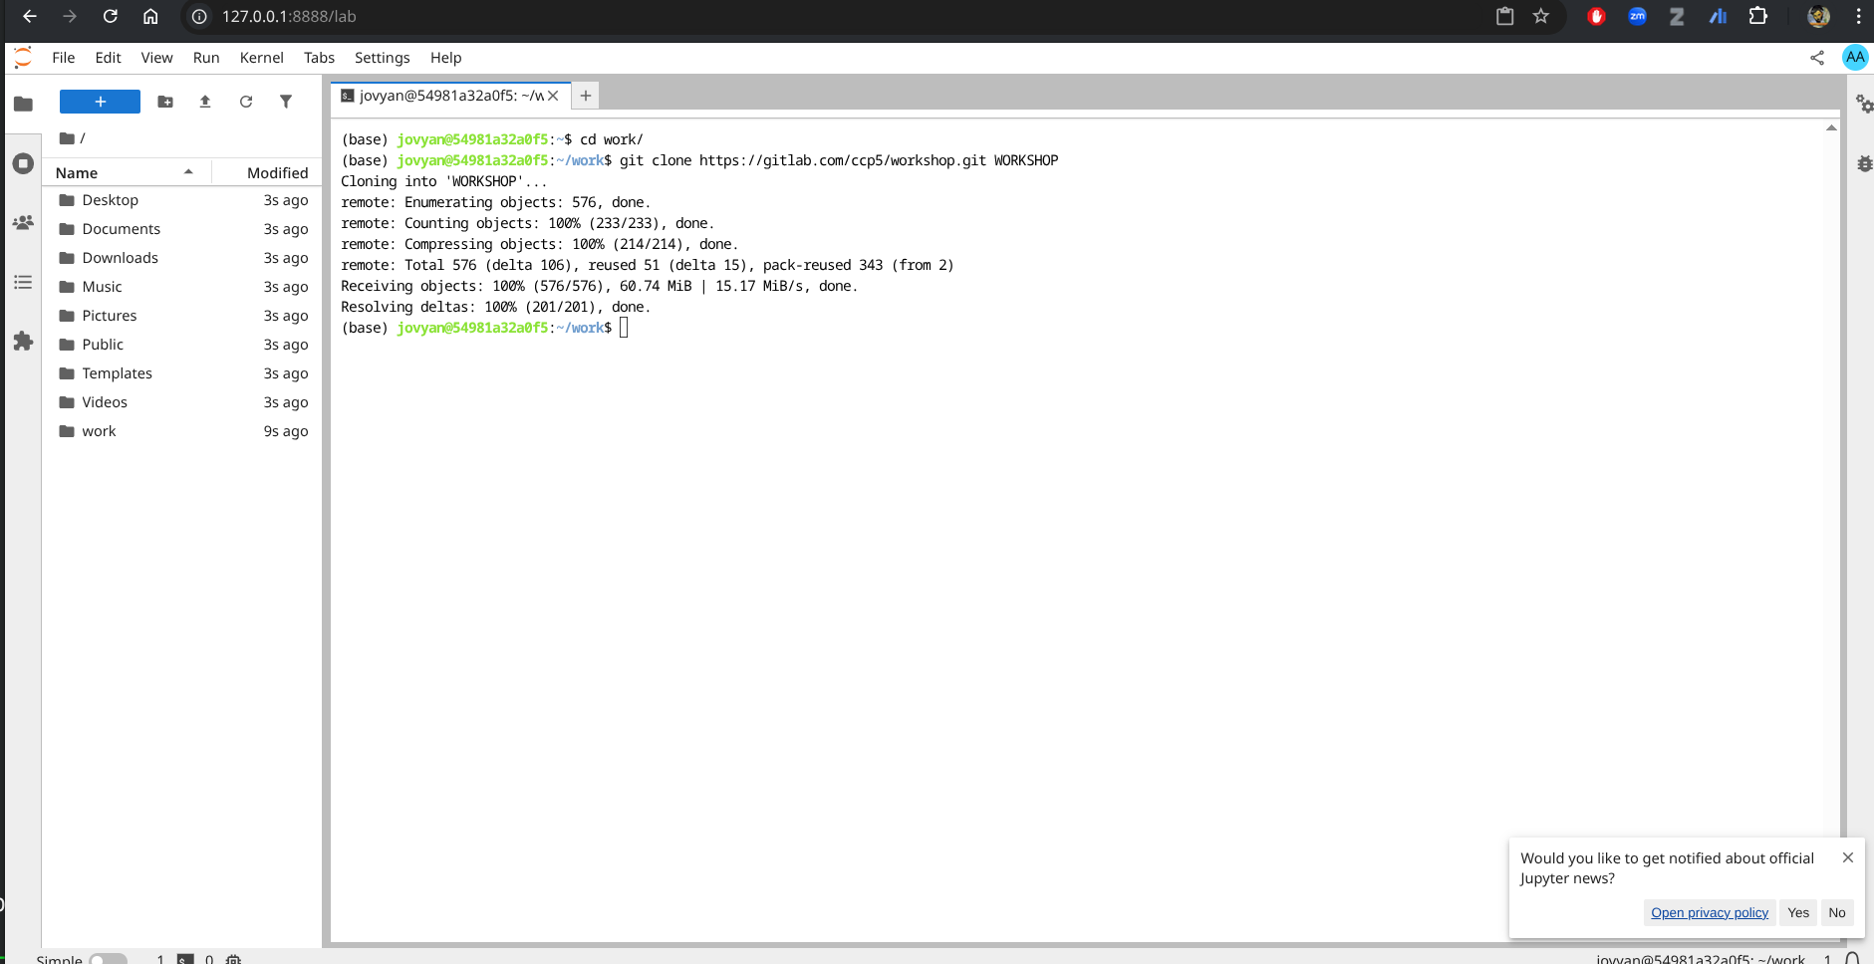Click the notification bell in status bar

pos(1852,959)
